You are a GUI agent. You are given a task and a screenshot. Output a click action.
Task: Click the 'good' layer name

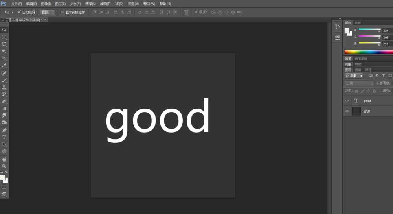click(367, 101)
